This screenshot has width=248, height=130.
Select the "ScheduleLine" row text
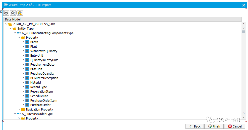coord(39,96)
